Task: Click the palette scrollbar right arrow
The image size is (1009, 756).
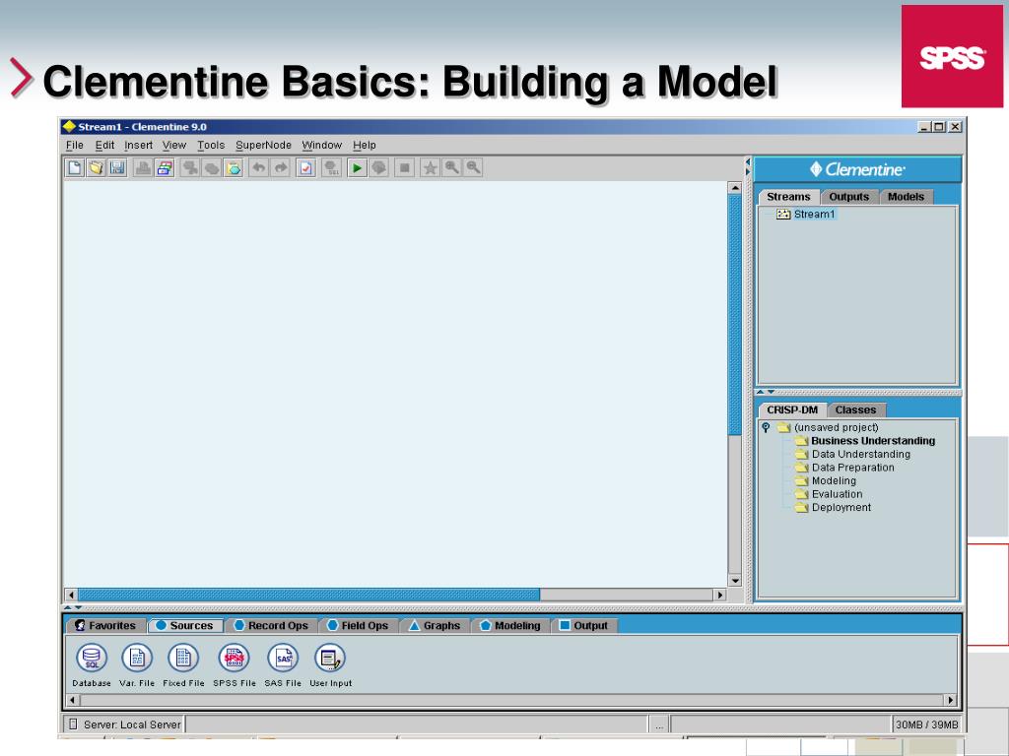Action: pyautogui.click(x=950, y=700)
